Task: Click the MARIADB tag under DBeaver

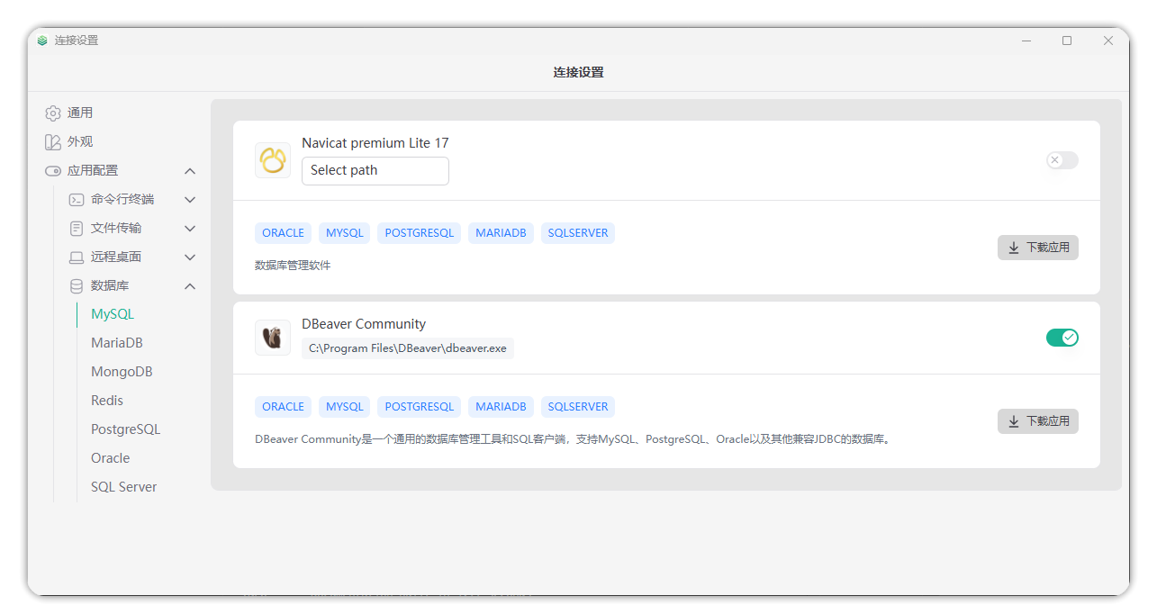Action: [x=501, y=406]
